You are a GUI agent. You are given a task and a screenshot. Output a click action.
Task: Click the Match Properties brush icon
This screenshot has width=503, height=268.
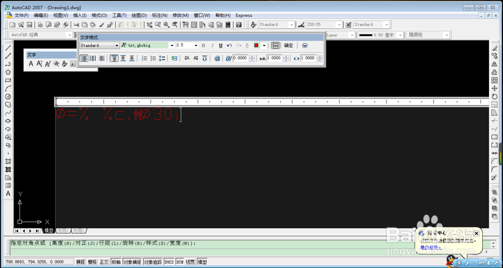point(102,24)
